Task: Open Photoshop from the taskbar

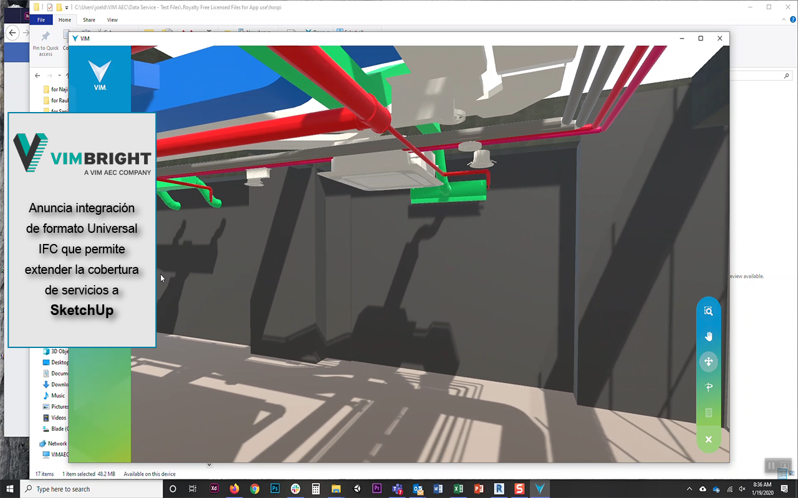Action: pos(275,489)
